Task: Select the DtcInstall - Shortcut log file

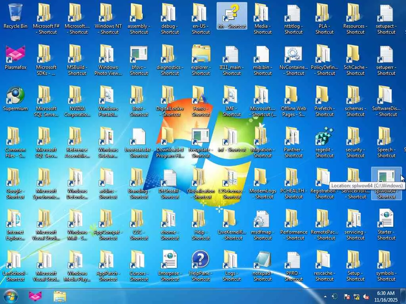Action: pyautogui.click(x=170, y=184)
